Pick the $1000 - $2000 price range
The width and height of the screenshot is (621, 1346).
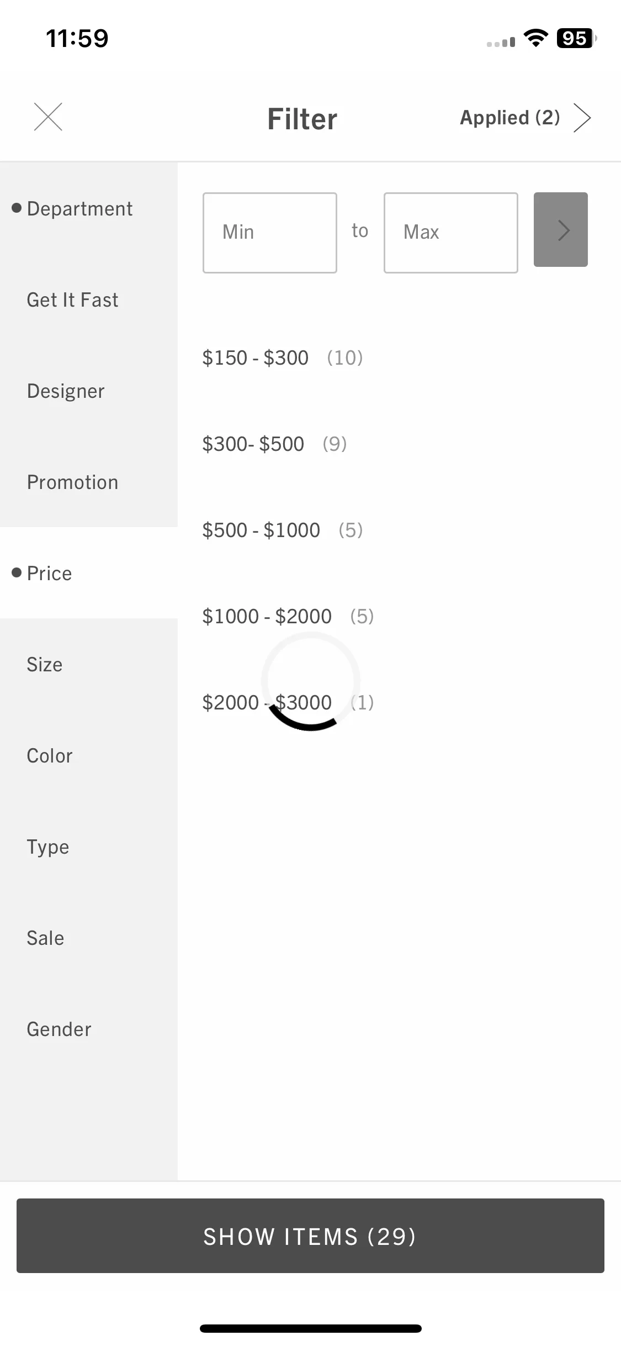tap(288, 616)
